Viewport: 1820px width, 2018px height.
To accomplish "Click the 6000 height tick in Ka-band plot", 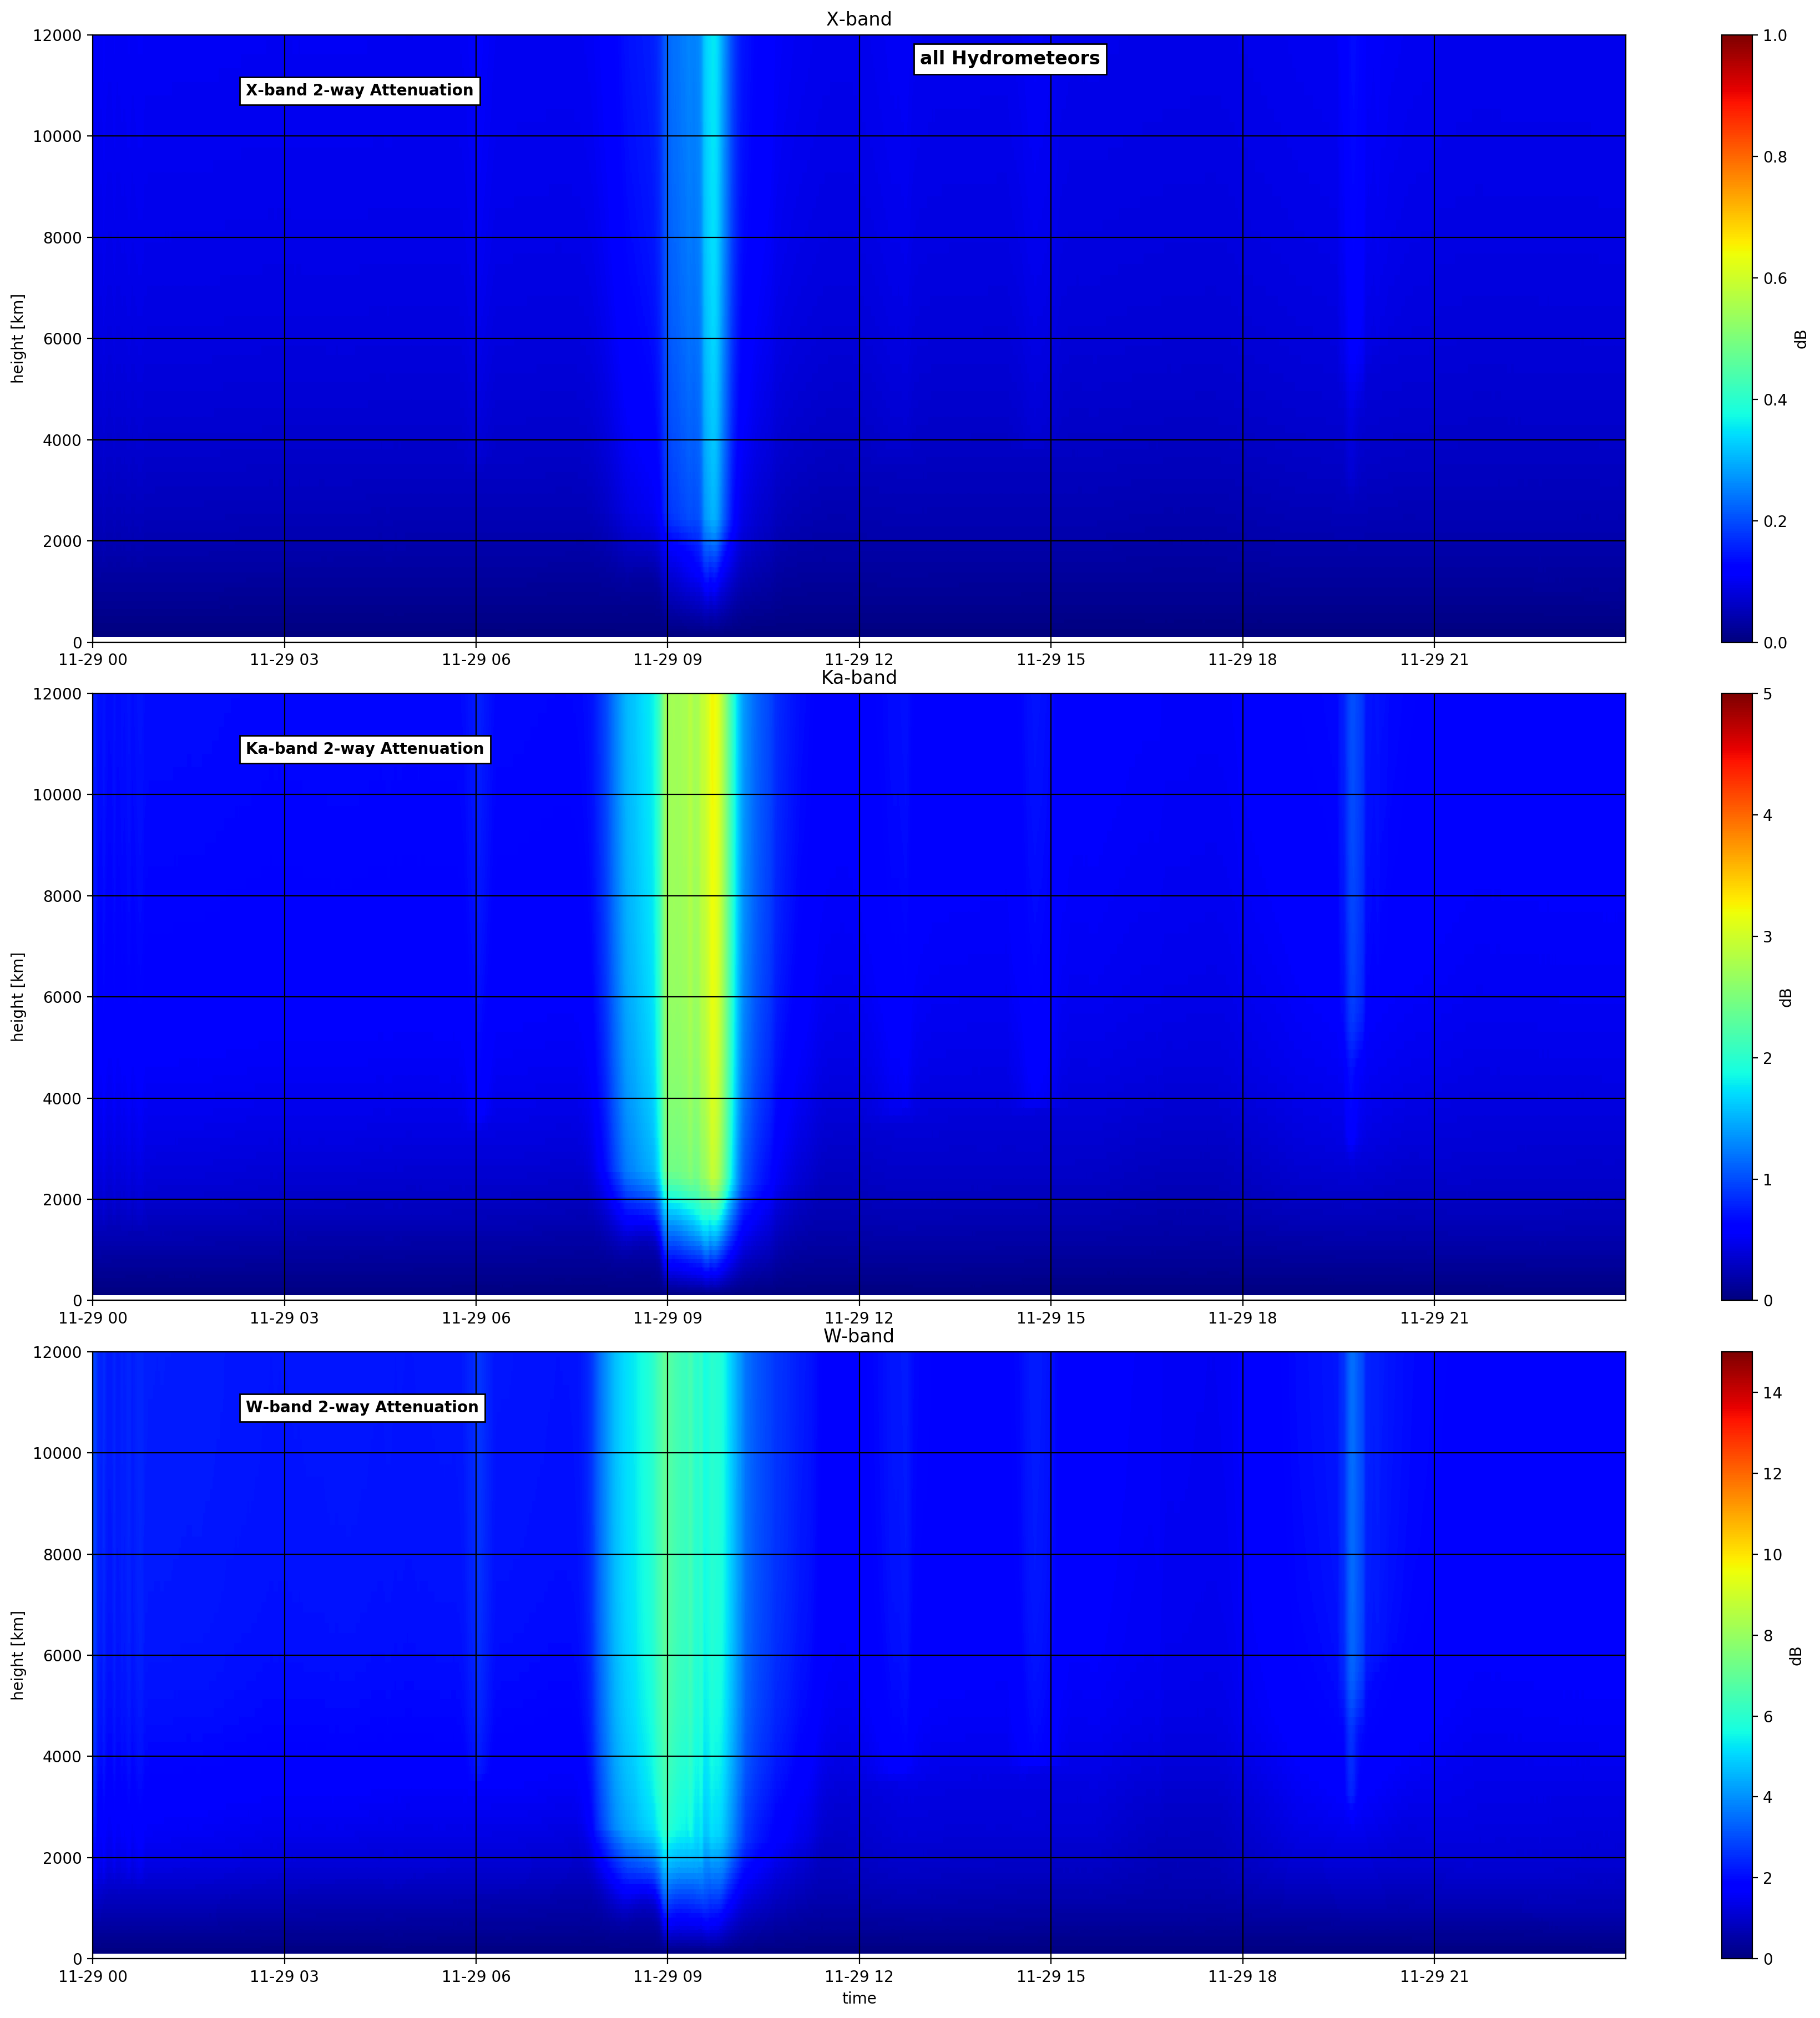I will click(56, 996).
